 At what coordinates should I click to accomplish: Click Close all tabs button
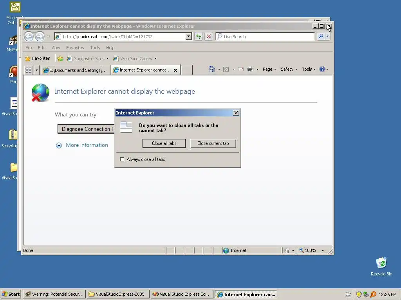click(x=164, y=143)
